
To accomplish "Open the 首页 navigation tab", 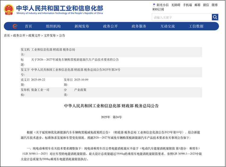I will tap(28, 26).
